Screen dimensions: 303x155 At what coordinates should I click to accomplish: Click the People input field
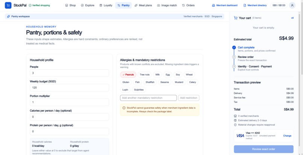[70, 73]
